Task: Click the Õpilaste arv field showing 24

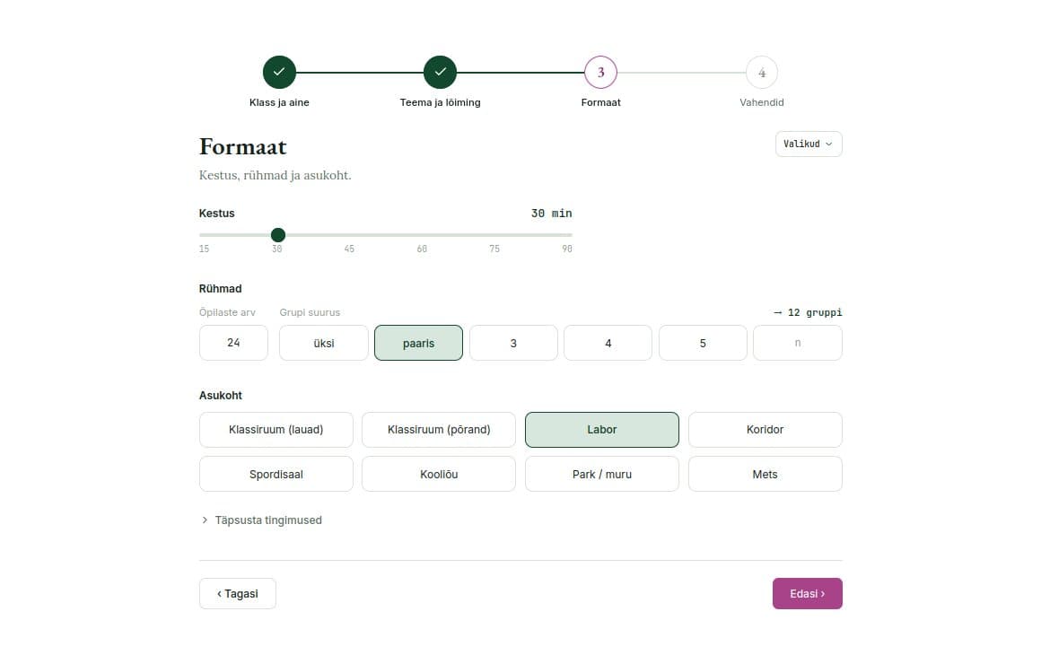Action: point(233,343)
